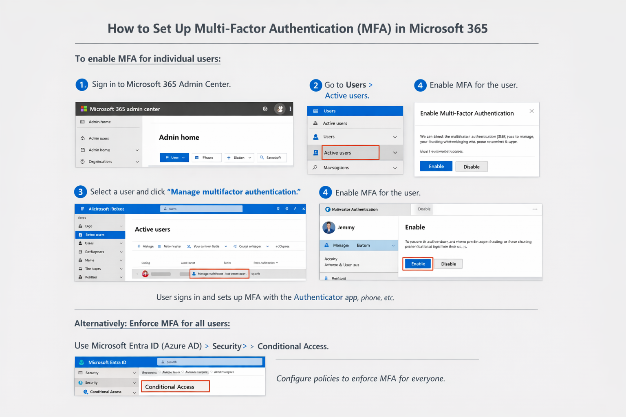Click the blue Authenticator text in the caption

[x=318, y=297]
